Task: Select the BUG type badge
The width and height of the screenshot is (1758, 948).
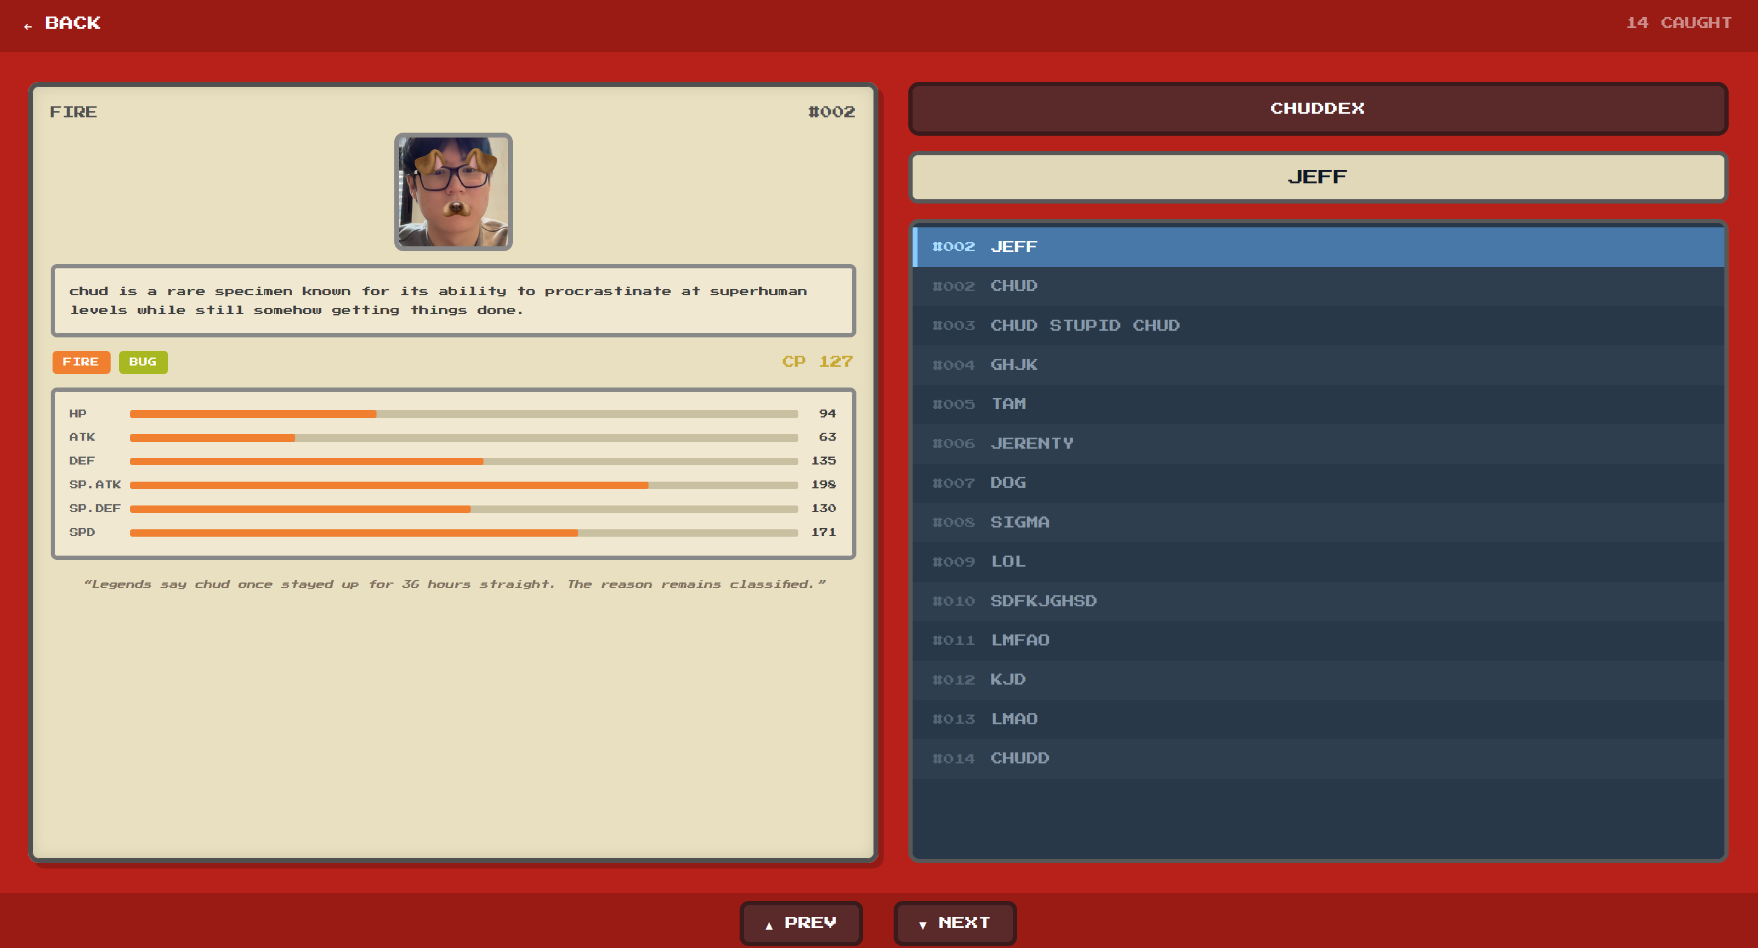Action: click(x=142, y=362)
